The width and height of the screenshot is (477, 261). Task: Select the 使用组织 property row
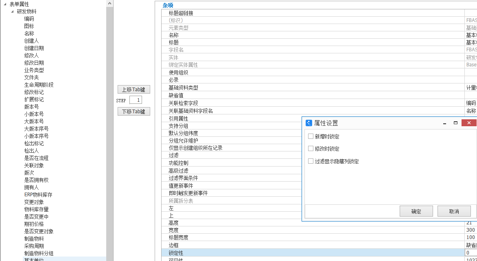tap(319, 73)
